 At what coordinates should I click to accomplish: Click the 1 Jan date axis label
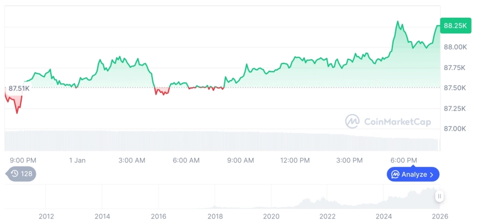[x=77, y=160]
